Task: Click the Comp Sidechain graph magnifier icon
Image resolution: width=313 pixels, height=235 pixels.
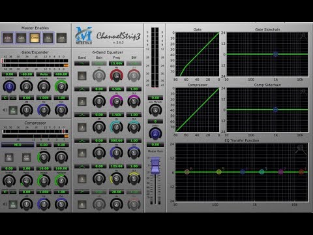Action: [303, 92]
